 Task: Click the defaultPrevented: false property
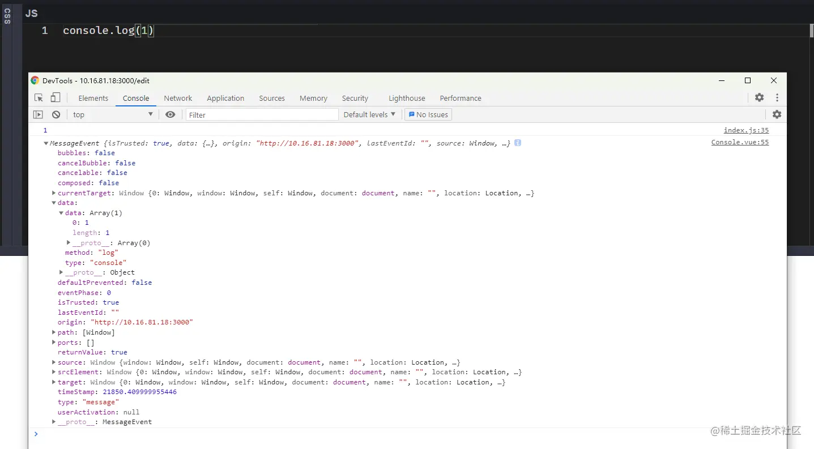(x=105, y=283)
